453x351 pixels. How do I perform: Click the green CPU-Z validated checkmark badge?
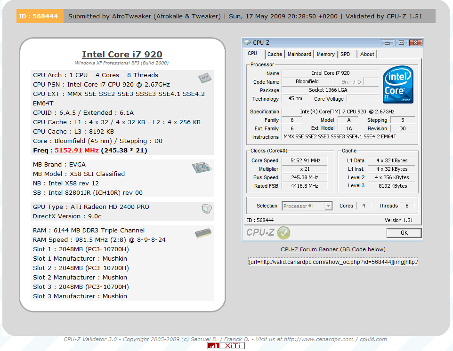pyautogui.click(x=283, y=232)
